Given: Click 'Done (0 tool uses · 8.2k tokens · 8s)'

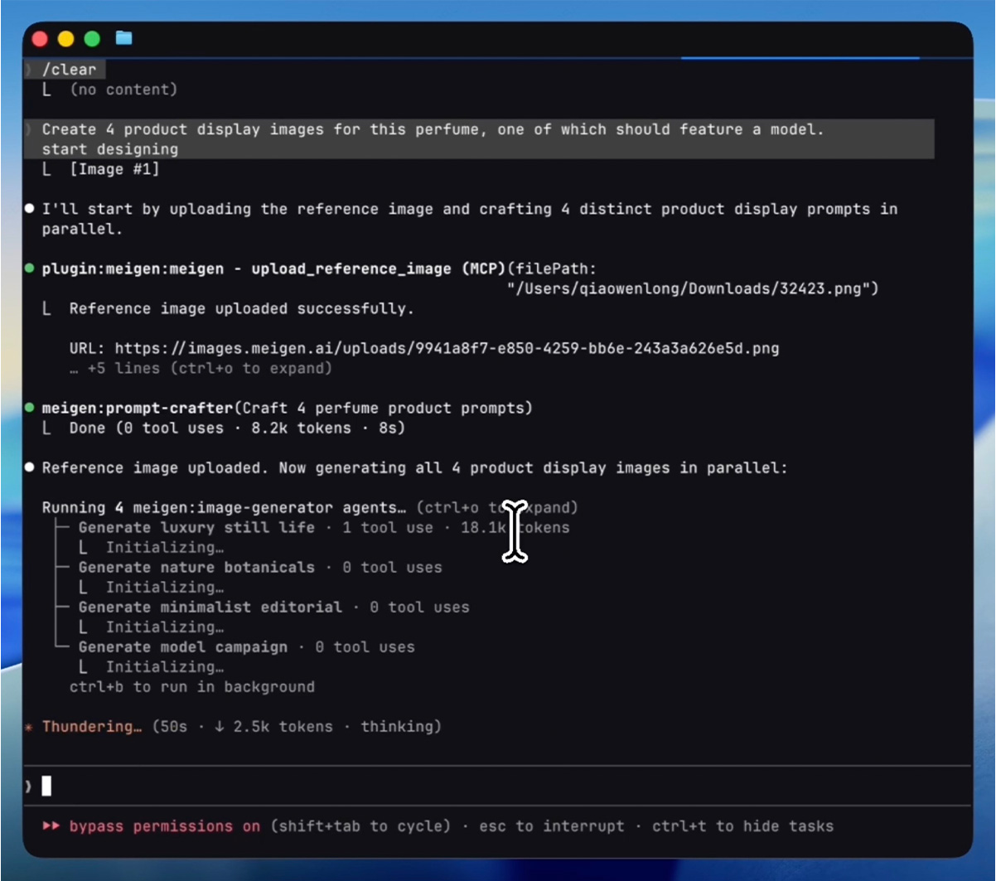Looking at the screenshot, I should (x=237, y=428).
